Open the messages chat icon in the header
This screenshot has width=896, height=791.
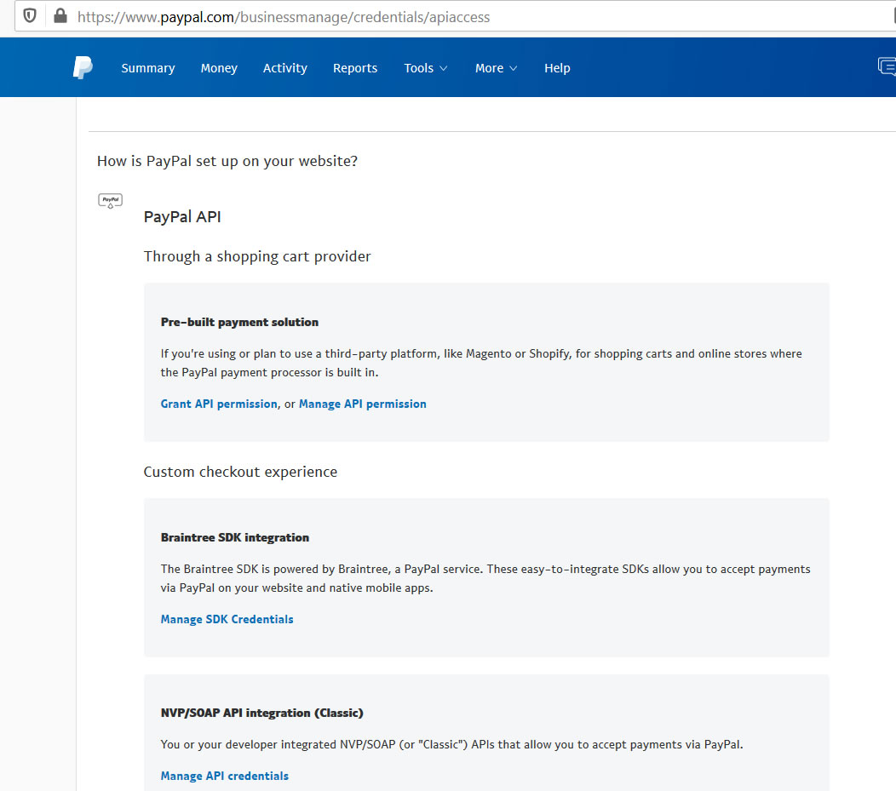click(887, 66)
